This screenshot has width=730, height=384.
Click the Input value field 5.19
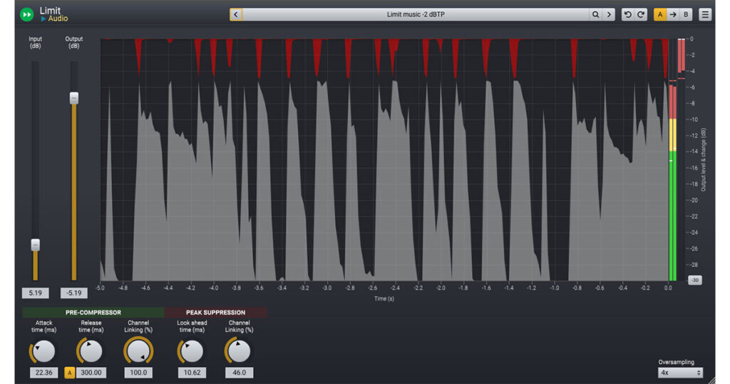click(35, 293)
